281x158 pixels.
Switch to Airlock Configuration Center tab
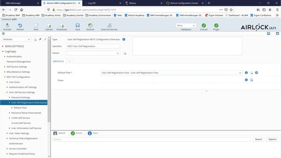(184, 3)
